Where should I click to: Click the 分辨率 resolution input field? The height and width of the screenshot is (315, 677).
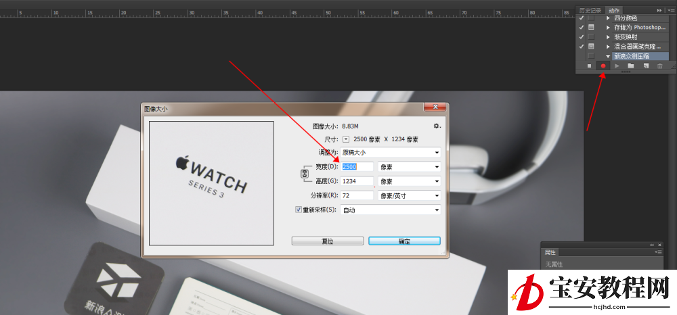357,195
